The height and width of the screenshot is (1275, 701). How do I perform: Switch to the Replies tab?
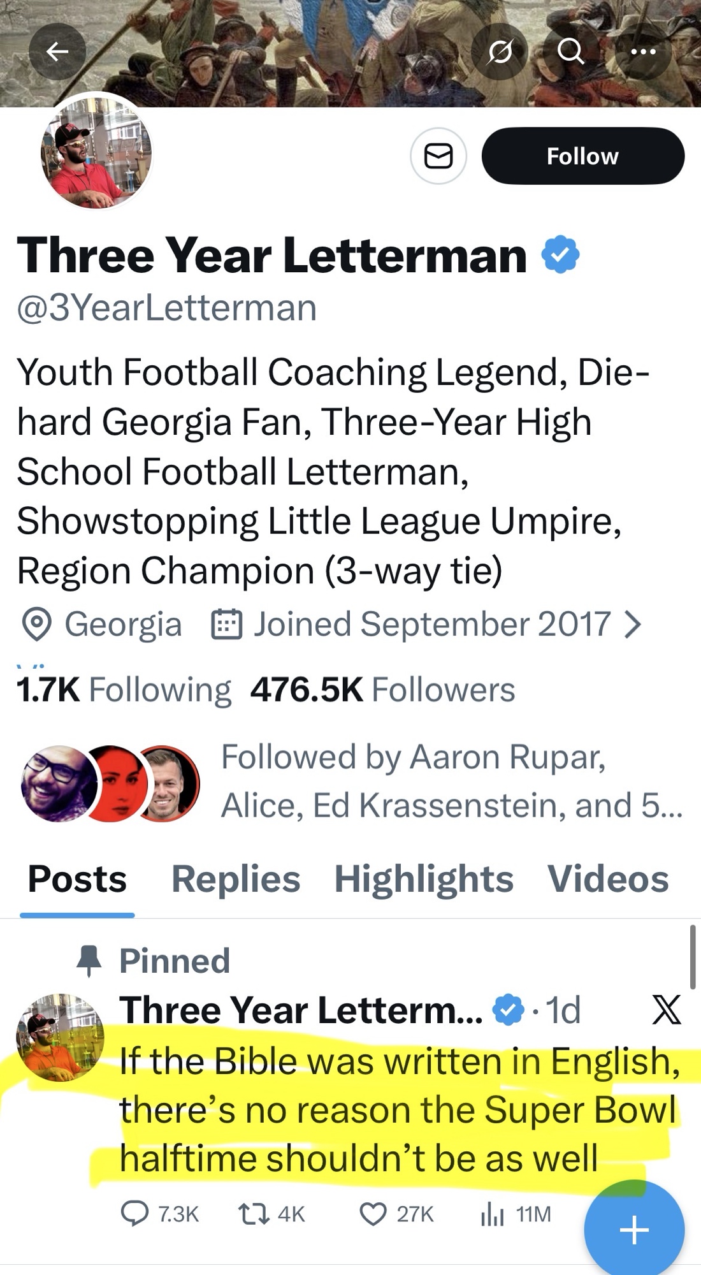(236, 879)
